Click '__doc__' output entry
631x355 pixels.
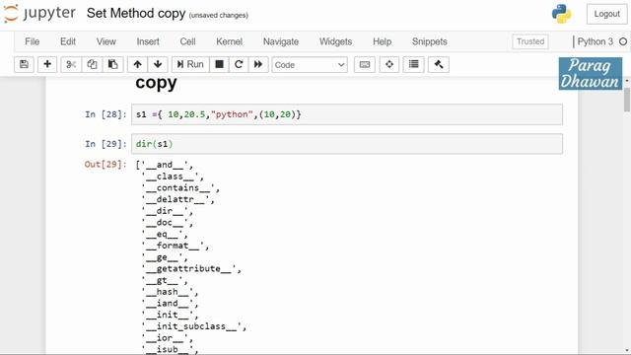(x=165, y=222)
